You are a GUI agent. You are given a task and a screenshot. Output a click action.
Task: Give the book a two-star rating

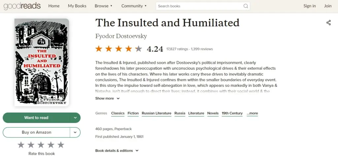(x=31, y=145)
